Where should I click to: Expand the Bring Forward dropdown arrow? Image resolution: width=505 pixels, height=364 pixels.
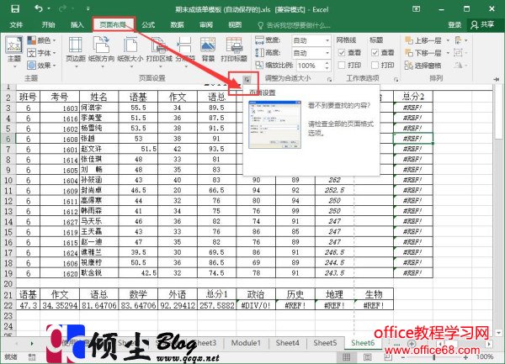448,40
